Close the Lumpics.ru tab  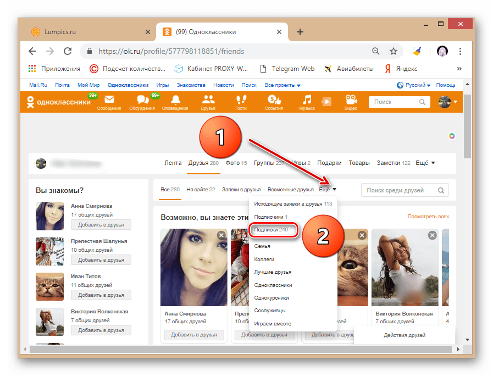147,32
